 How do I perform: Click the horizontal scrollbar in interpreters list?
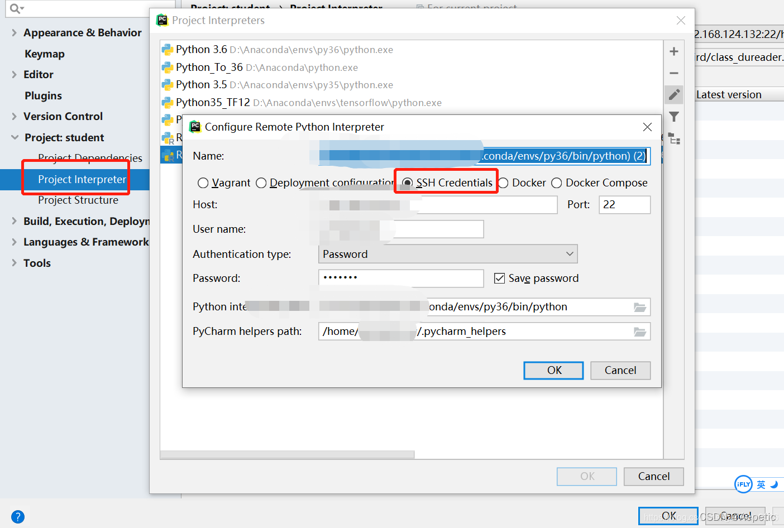click(x=287, y=454)
